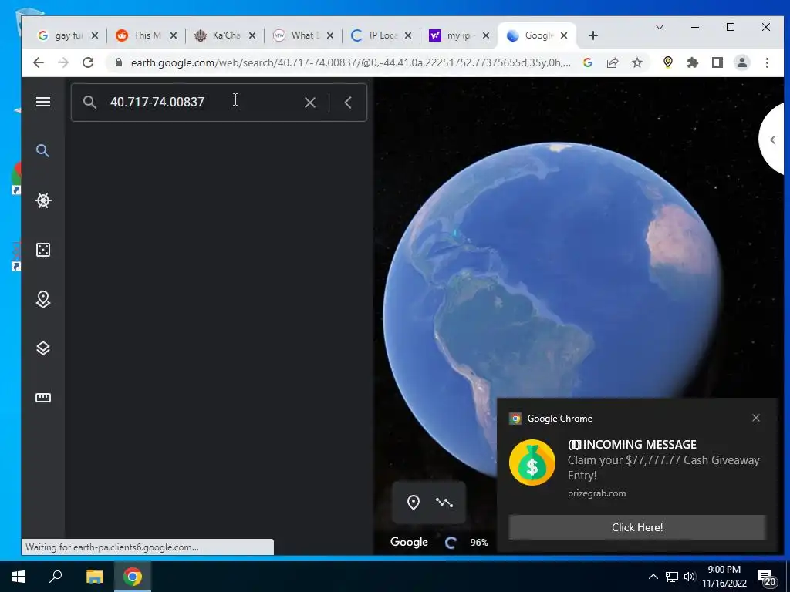Viewport: 790px width, 592px height.
Task: Click the Google logo on the map
Action: pyautogui.click(x=409, y=542)
